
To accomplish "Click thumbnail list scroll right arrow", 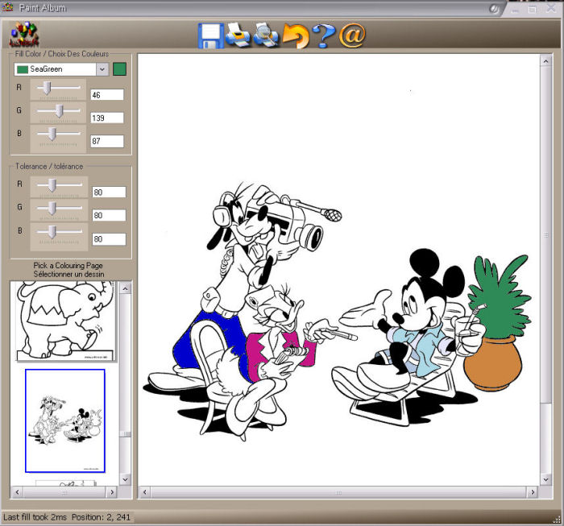I will click(112, 492).
